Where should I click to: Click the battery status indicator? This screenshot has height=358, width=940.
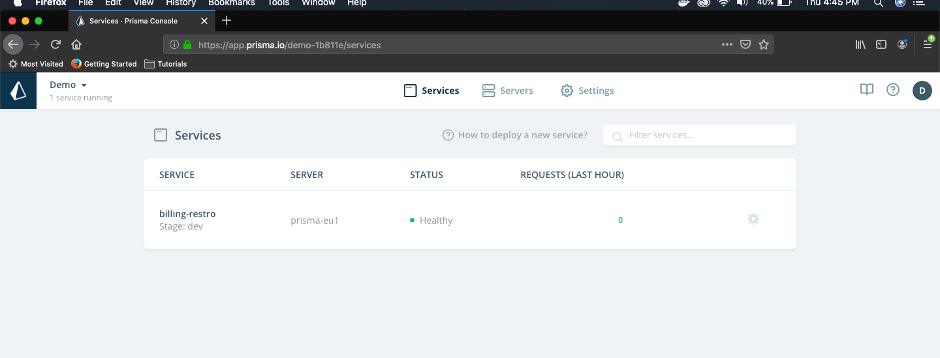point(775,3)
